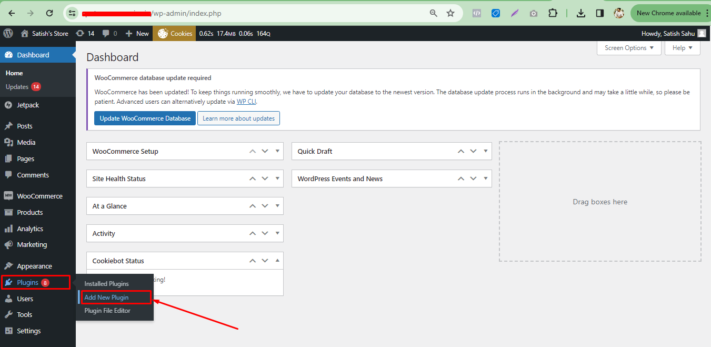Open the camera extension icon
Image resolution: width=711 pixels, height=347 pixels.
click(534, 13)
